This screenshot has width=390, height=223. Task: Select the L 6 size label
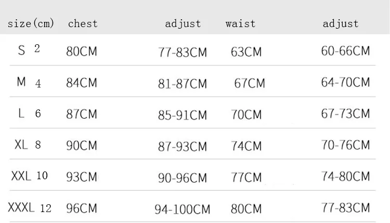(29, 114)
